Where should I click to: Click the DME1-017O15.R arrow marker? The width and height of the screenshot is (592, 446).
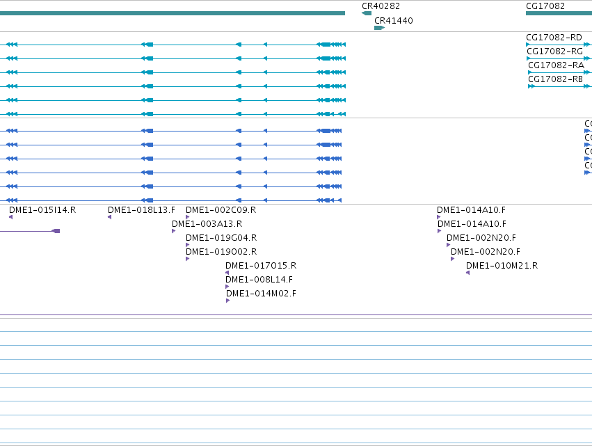(x=227, y=273)
